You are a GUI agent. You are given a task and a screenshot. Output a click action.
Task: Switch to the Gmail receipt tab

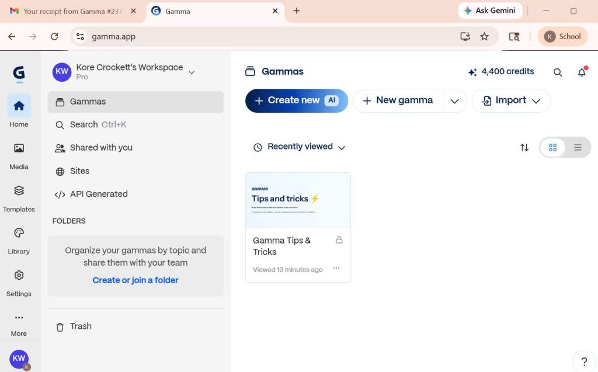tap(72, 11)
